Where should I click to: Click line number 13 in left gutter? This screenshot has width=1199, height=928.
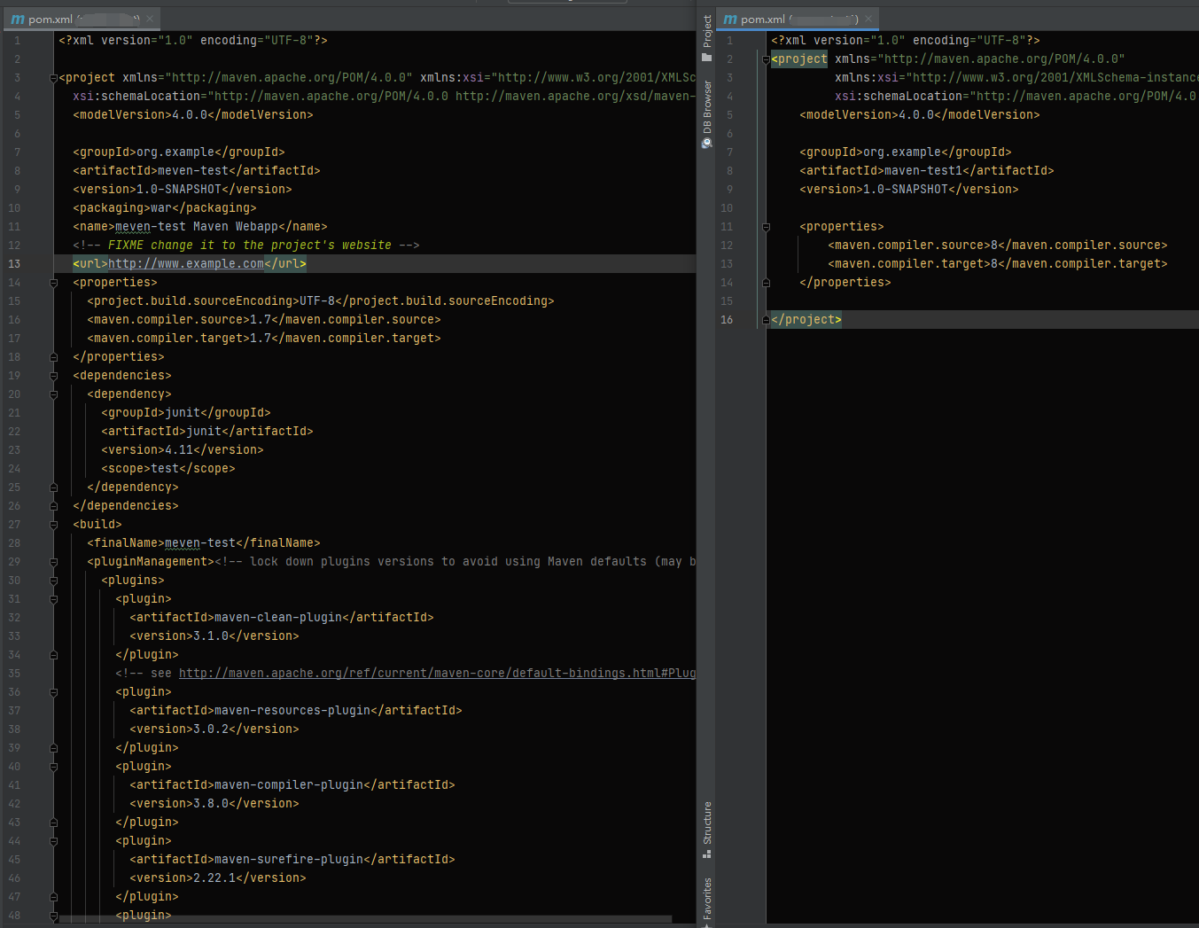[x=14, y=264]
